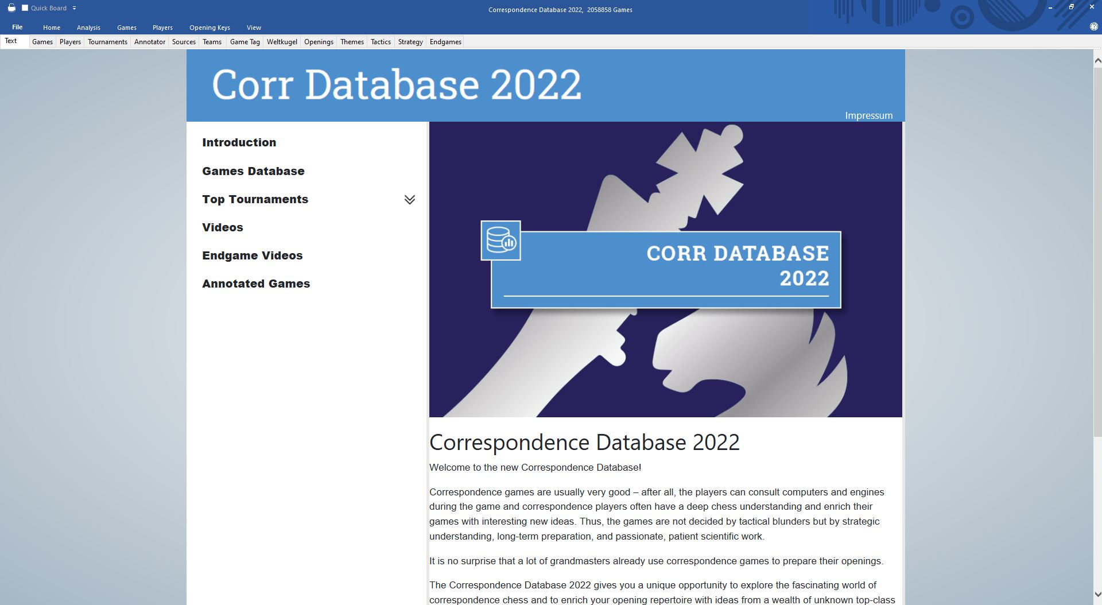The height and width of the screenshot is (605, 1102).
Task: Show the Sources tab
Action: tap(184, 42)
